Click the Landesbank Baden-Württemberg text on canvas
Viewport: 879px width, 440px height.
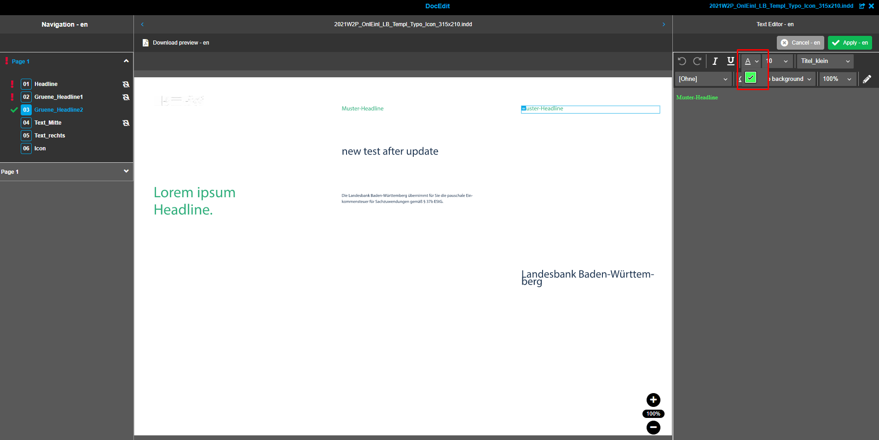click(x=588, y=278)
